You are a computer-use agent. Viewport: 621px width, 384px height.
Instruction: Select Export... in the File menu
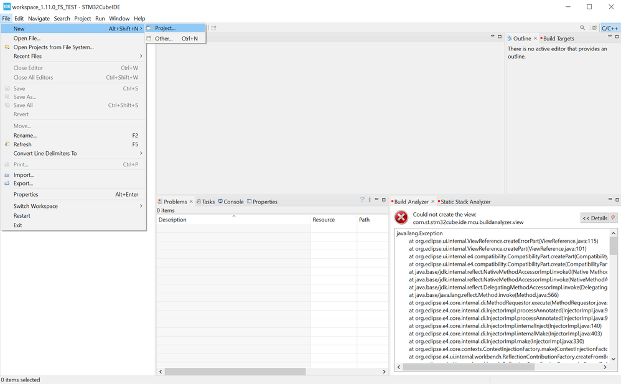click(73, 184)
